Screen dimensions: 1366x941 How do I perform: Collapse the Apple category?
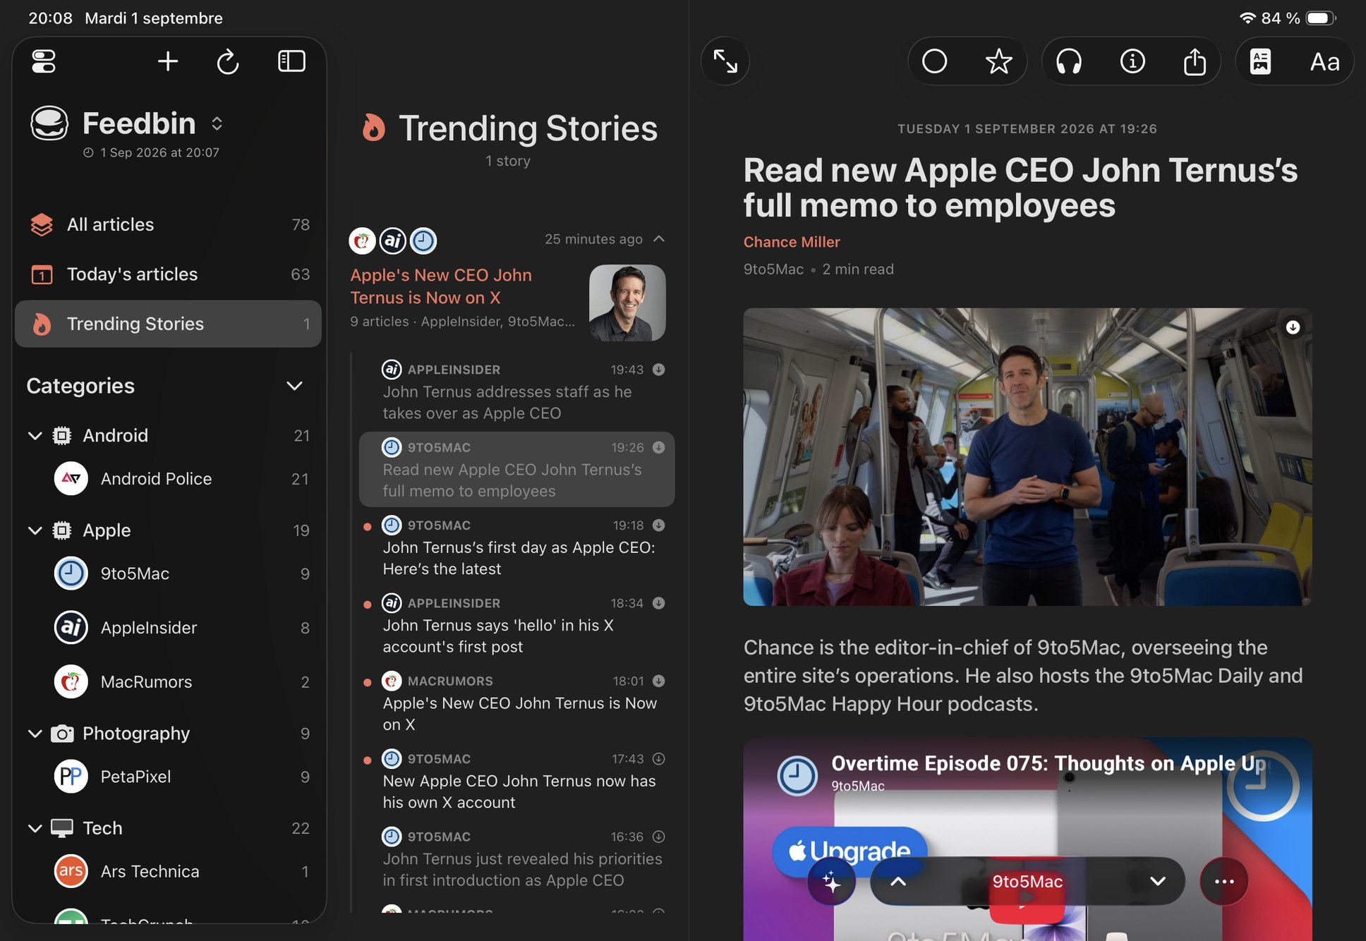(x=35, y=530)
